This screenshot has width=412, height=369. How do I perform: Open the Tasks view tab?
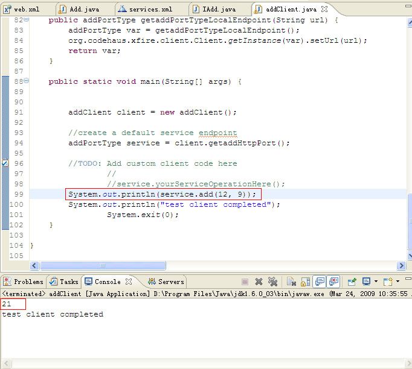click(64, 282)
